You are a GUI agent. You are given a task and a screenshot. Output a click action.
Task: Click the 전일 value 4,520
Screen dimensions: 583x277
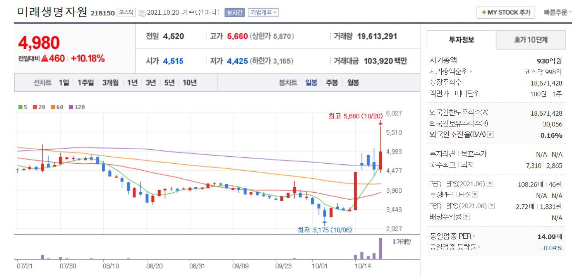[173, 36]
